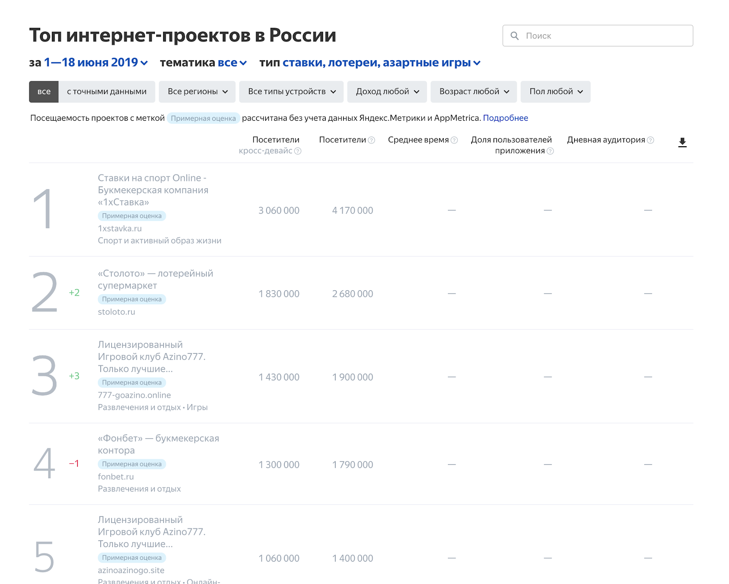Click the 1xstavka.ru domain text
Screen dimensions: 729x584
[x=120, y=228]
